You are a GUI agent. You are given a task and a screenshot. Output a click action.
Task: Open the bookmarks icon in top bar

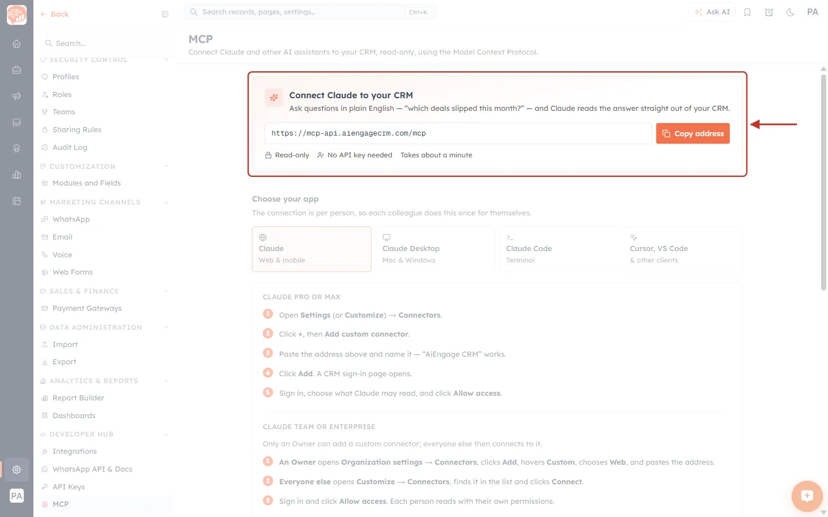[x=747, y=12]
